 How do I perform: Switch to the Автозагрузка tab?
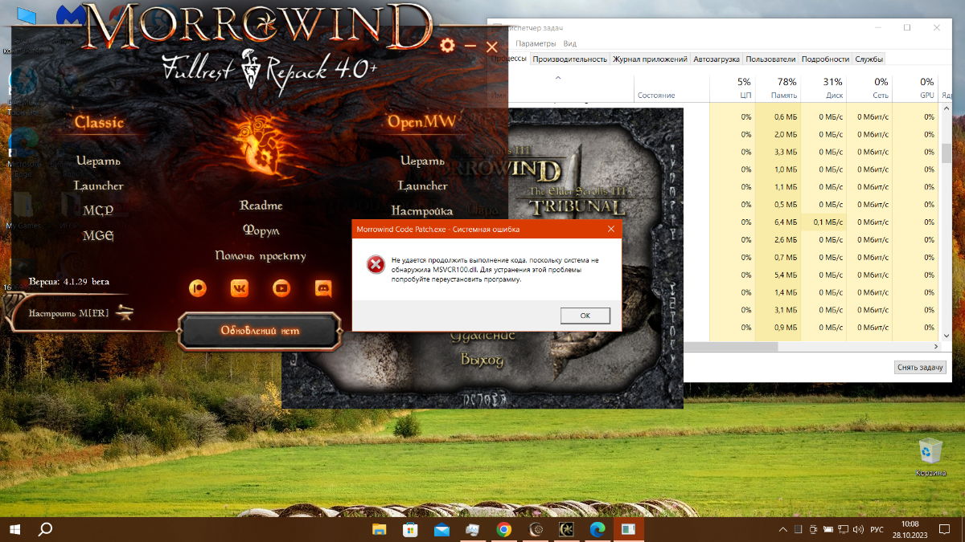(717, 59)
